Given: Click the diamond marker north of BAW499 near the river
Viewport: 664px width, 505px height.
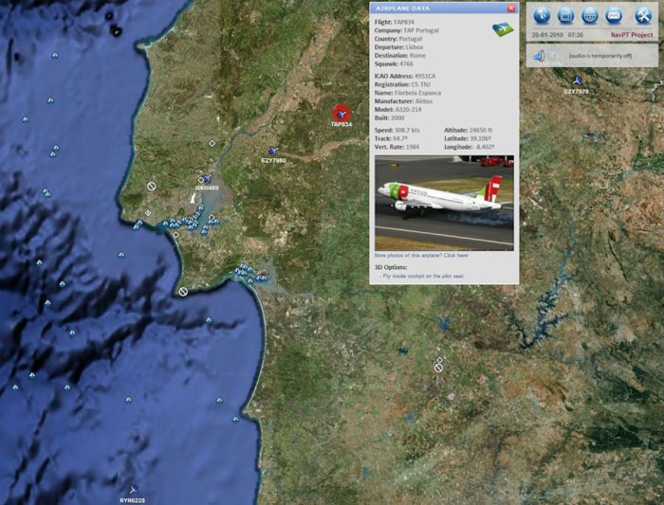Looking at the screenshot, I should 212,144.
